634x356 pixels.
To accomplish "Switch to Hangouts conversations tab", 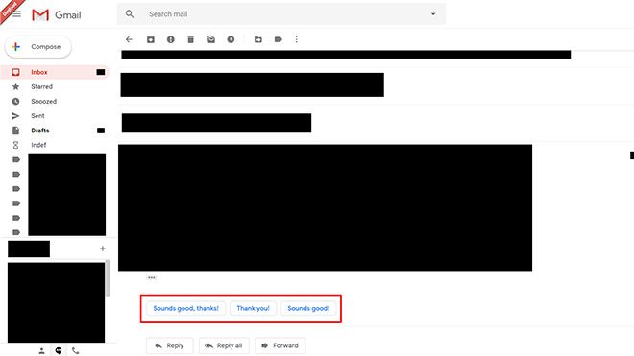I will click(x=59, y=351).
